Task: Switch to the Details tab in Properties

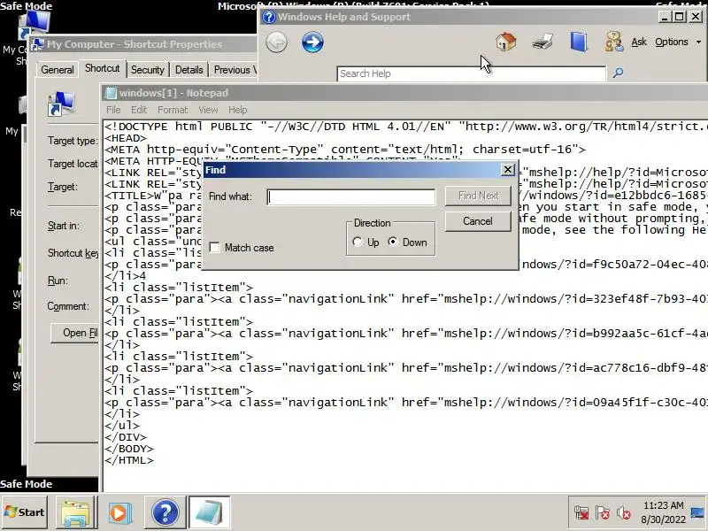Action: 189,70
